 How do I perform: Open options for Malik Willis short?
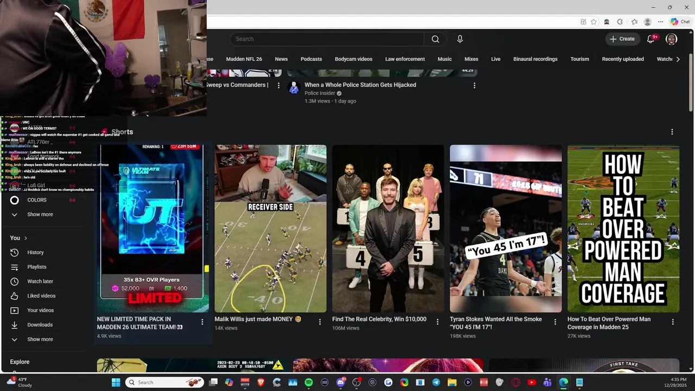point(320,322)
